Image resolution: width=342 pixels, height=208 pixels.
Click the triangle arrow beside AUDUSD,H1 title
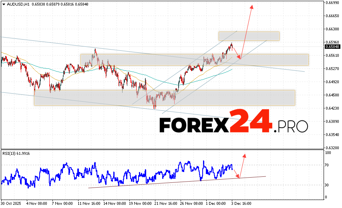click(x=3, y=4)
